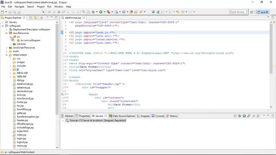Click the Save All toolbar icon

pyautogui.click(x=15, y=12)
